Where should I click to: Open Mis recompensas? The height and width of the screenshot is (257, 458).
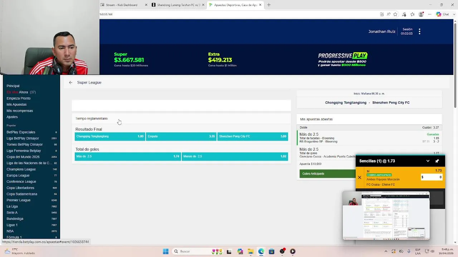[20, 111]
